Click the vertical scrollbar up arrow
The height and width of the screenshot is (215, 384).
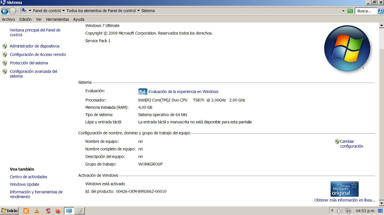(x=381, y=25)
